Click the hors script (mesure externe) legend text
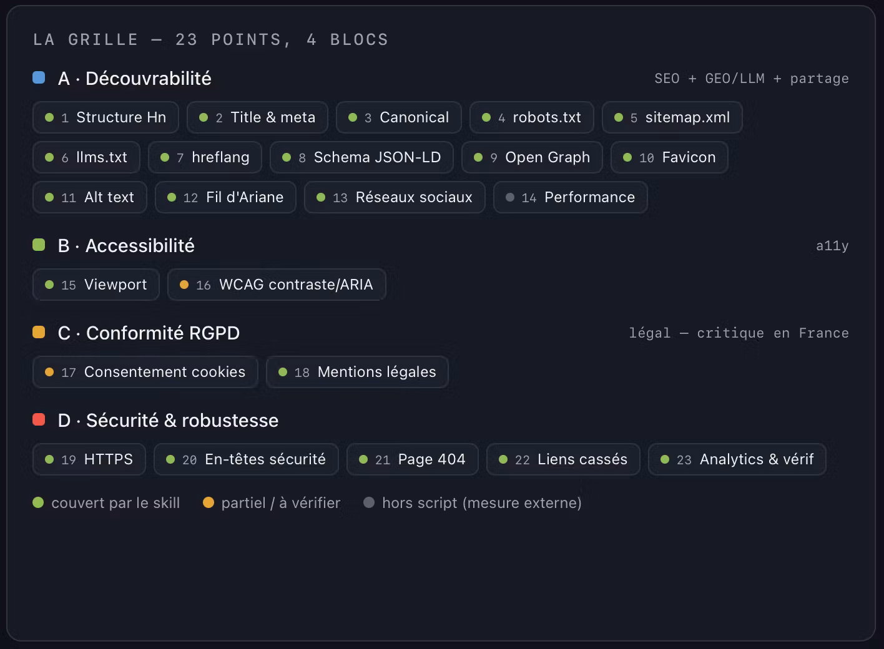Image resolution: width=884 pixels, height=649 pixels. click(482, 503)
